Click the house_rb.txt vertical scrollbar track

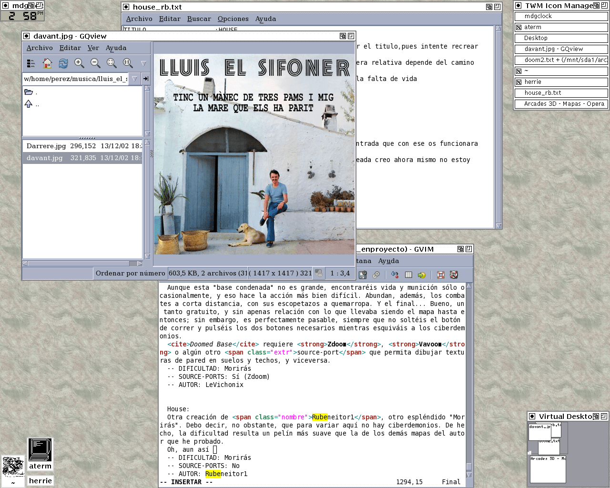498,127
